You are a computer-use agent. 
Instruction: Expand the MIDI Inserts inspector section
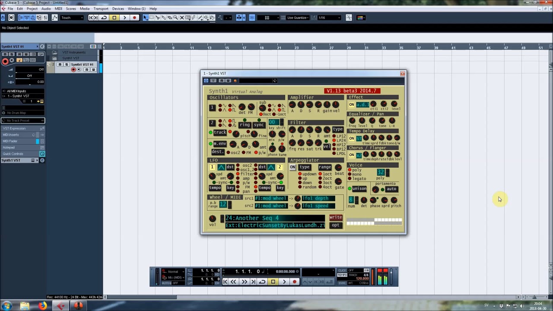pos(22,135)
